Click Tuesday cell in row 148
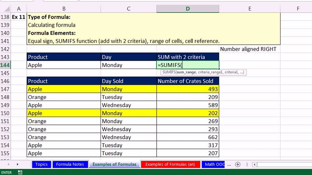 point(129,97)
